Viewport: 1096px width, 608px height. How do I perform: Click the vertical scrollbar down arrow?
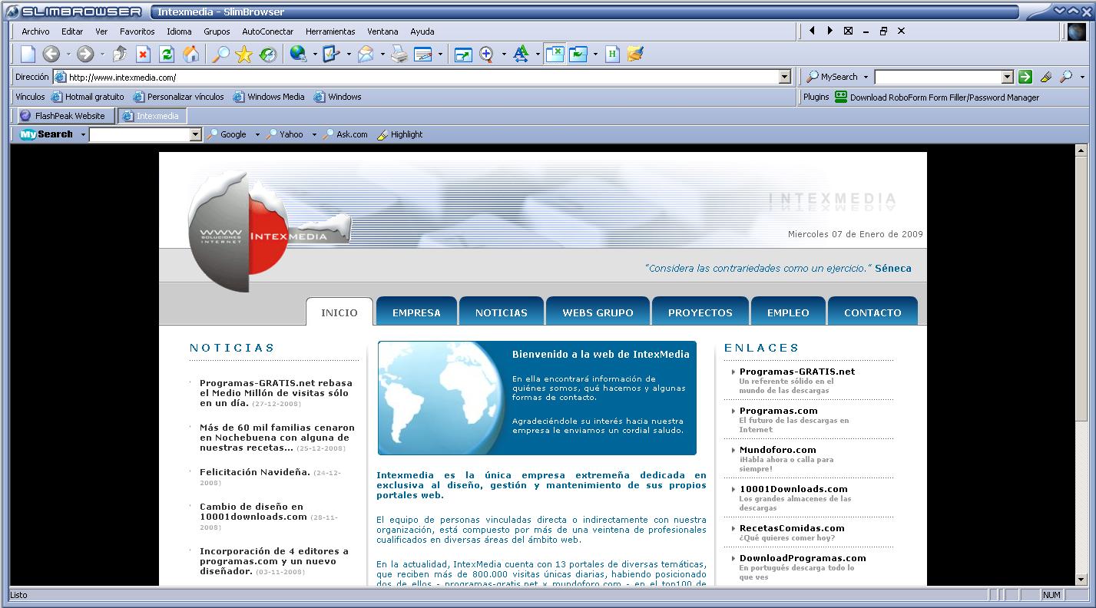click(1081, 580)
